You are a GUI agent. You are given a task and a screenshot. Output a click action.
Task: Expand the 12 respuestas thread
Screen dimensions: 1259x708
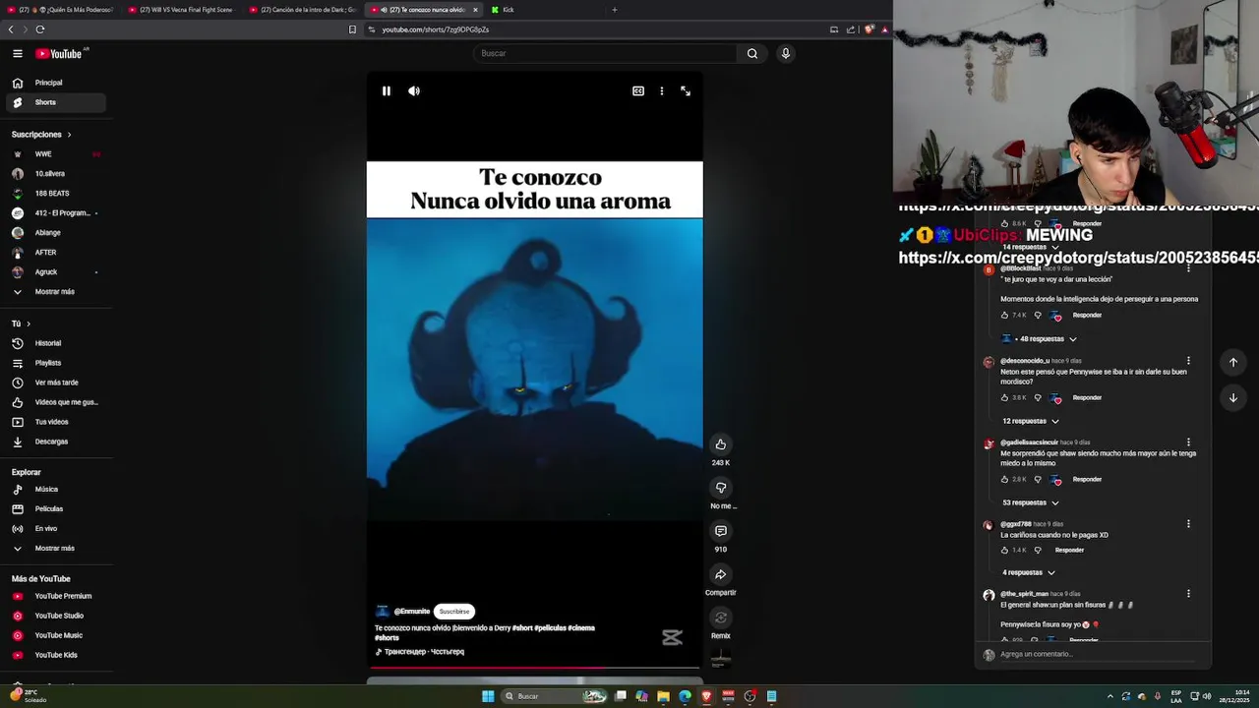1031,421
